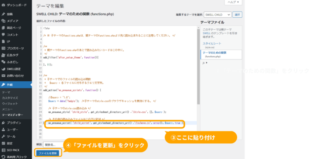Image resolution: width=332 pixels, height=159 pixels.
Task: Click the お問い合わせ mail icon
Action: (3, 76)
